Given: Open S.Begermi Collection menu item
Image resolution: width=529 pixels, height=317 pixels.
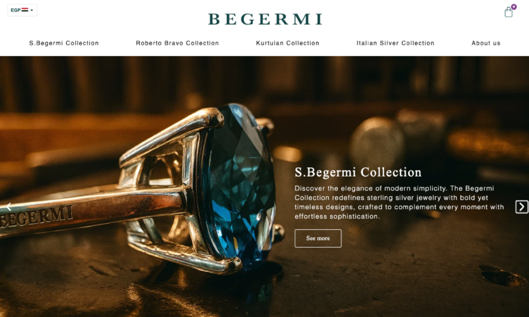Looking at the screenshot, I should pyautogui.click(x=64, y=43).
